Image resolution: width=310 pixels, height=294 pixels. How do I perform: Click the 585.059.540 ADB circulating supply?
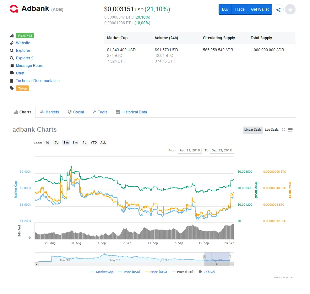click(x=218, y=50)
